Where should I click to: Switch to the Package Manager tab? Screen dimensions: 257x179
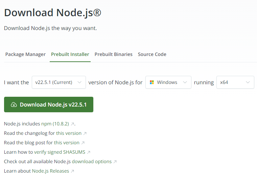(x=25, y=54)
